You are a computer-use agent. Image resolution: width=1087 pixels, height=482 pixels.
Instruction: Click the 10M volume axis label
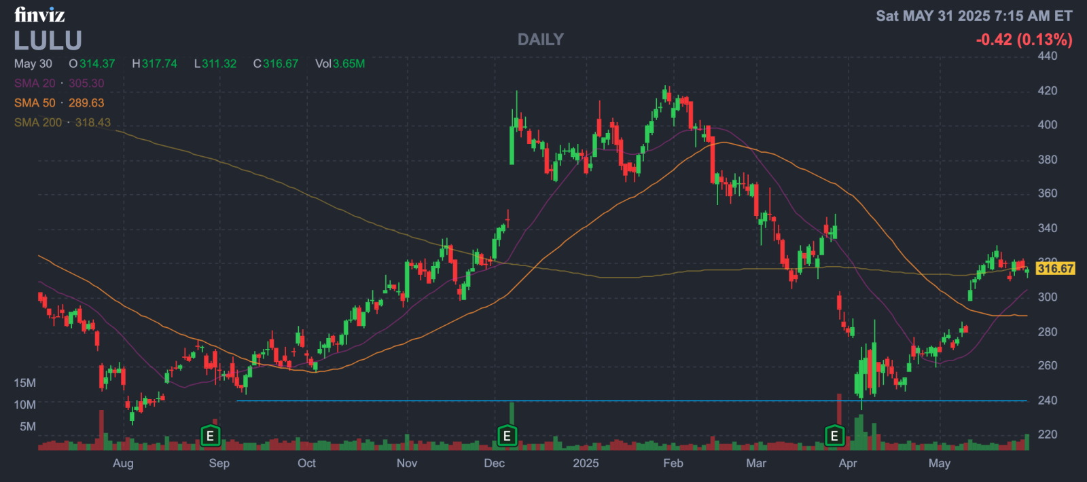point(25,405)
